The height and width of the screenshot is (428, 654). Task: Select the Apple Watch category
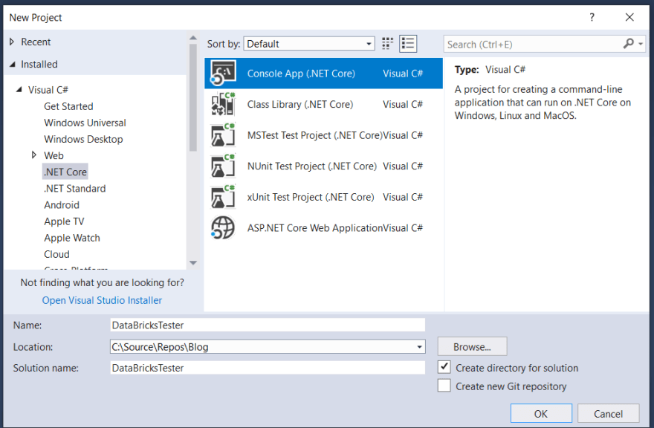[x=72, y=238]
